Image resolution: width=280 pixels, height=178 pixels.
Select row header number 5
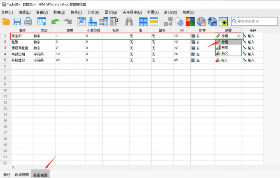(5, 60)
